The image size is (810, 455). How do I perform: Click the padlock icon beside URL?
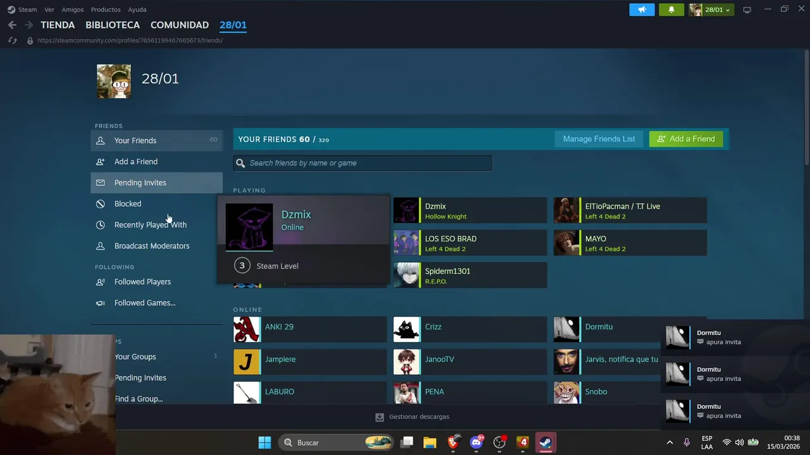pyautogui.click(x=30, y=40)
